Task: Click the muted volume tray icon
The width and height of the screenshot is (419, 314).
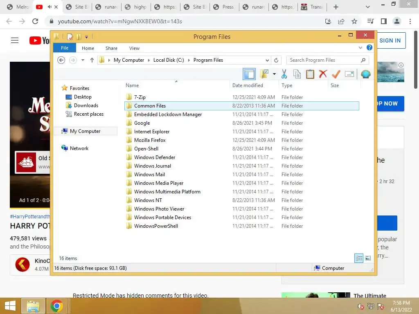Action: tap(360, 306)
